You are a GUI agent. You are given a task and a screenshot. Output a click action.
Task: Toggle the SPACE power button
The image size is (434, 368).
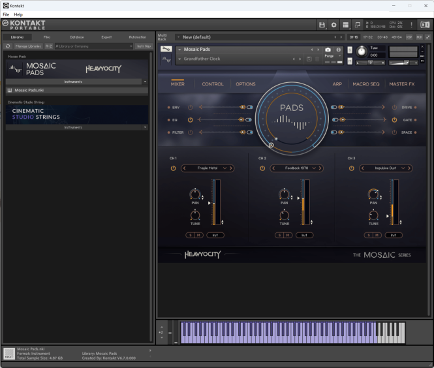point(394,132)
